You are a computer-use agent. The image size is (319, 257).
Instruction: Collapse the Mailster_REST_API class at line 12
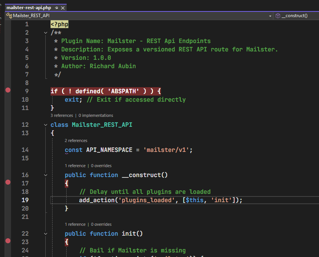coord(46,125)
